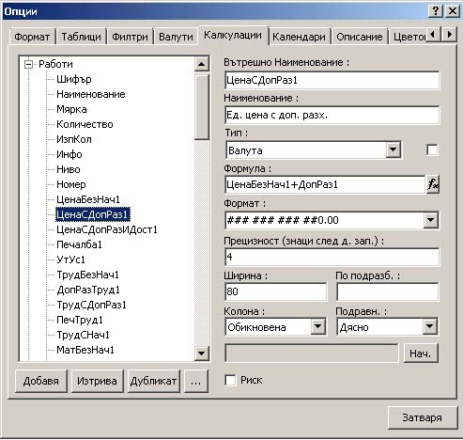Click the Формула input field
The image size is (463, 440).
point(325,184)
